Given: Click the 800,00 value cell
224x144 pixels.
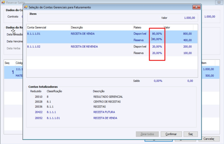Looking at the screenshot, I should (187, 34).
